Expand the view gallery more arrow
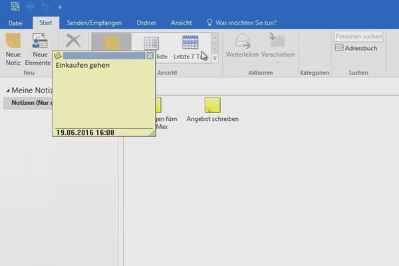Viewport: 399px width, 266px height. coord(215,59)
